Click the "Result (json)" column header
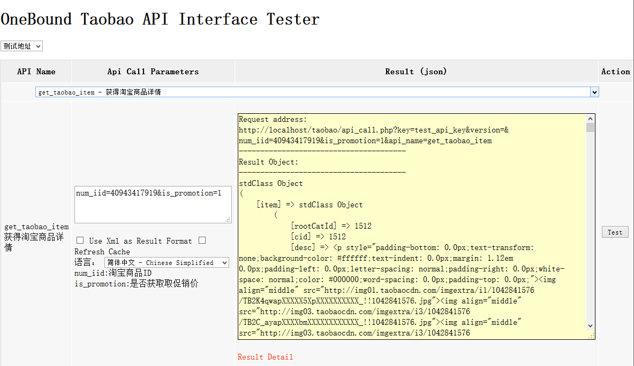Screen dimensions: 634x366 pyautogui.click(x=416, y=72)
